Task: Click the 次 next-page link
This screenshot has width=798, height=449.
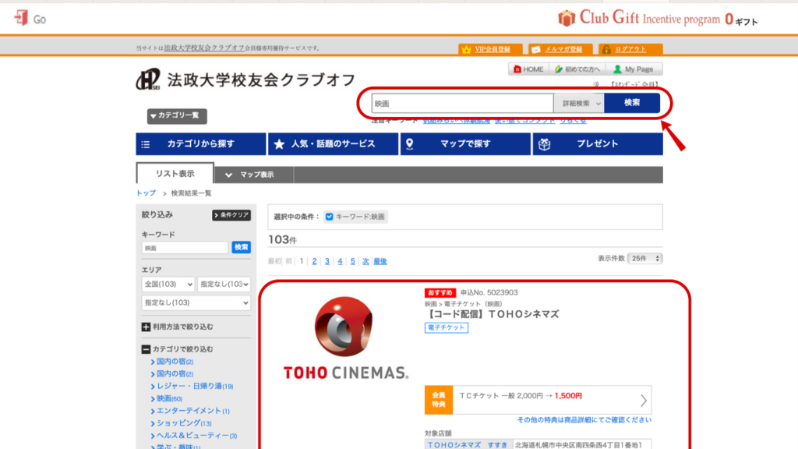Action: click(x=365, y=261)
